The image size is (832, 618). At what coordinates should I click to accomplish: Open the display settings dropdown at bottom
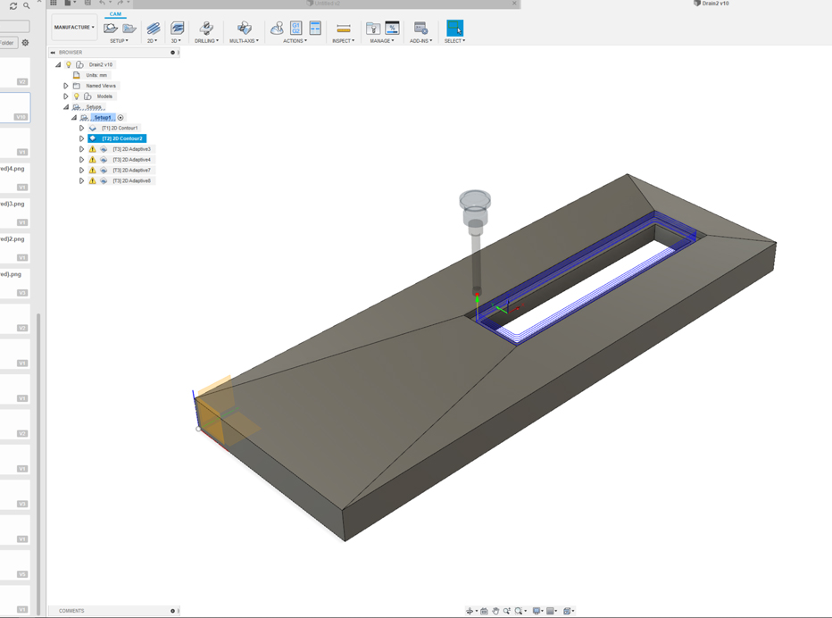coord(536,611)
